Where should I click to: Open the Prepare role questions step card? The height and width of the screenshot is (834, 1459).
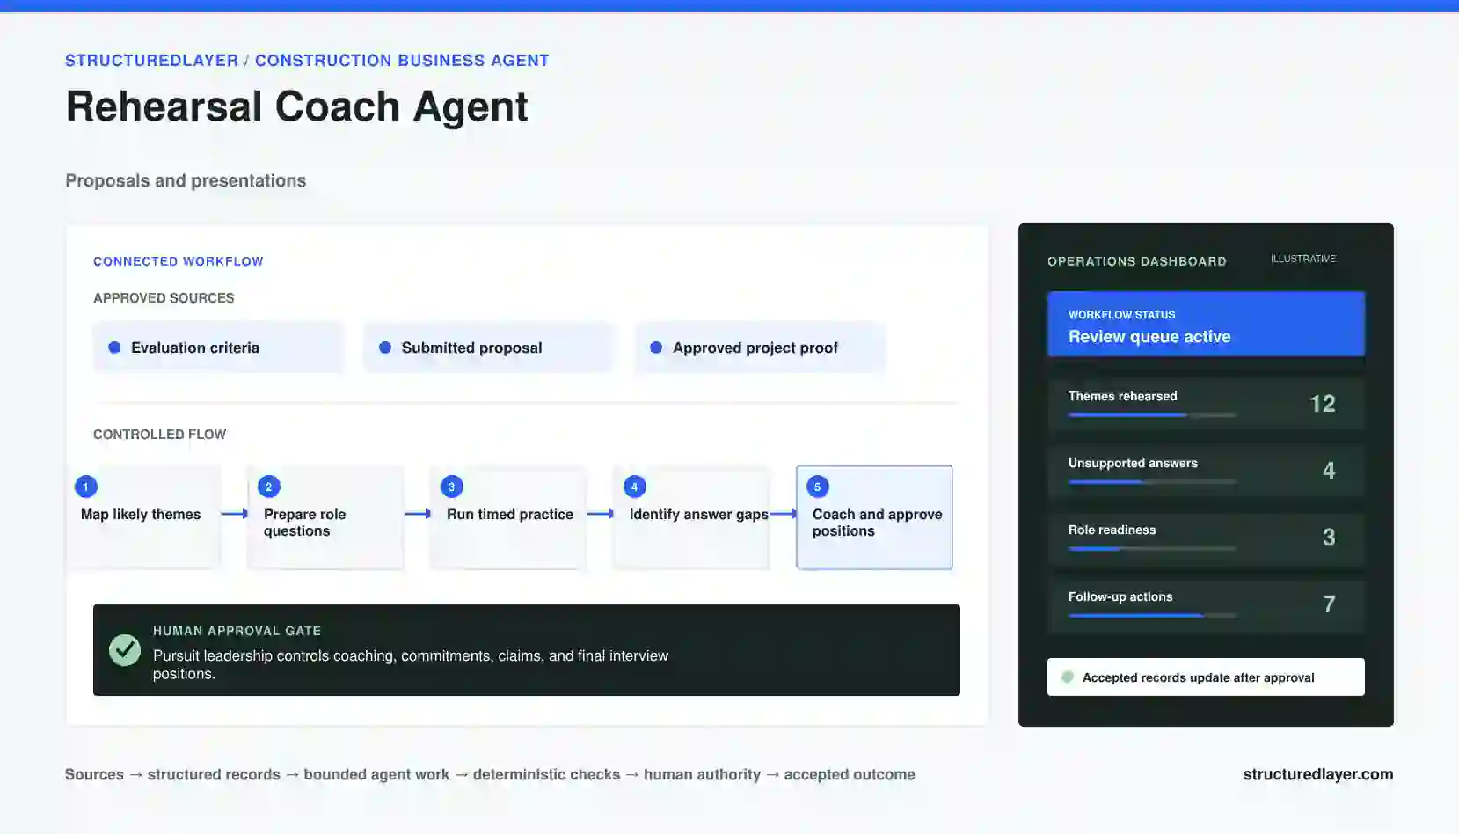(x=325, y=517)
